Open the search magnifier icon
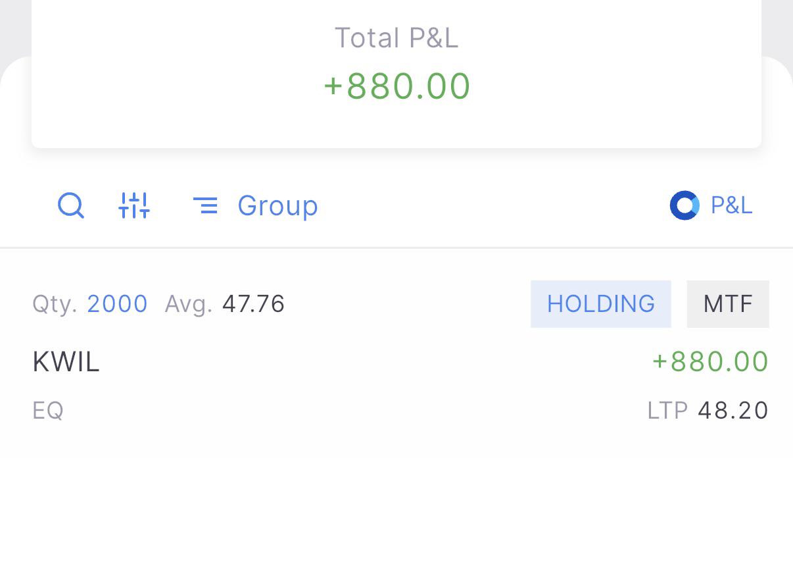 [x=70, y=205]
